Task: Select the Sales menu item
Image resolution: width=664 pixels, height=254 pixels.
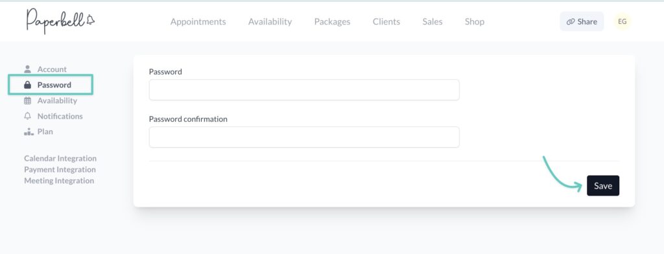Action: point(433,21)
